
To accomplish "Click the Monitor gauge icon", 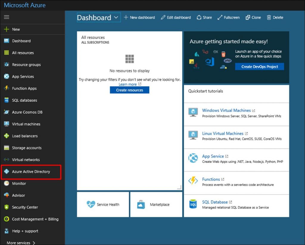I will click(x=7, y=183).
